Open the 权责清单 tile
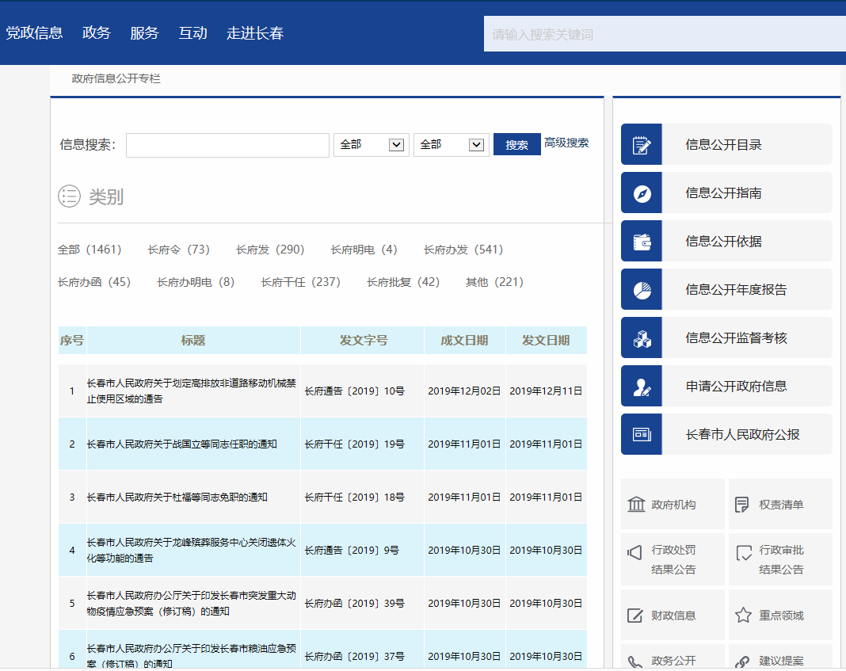The image size is (846, 671). (x=780, y=505)
